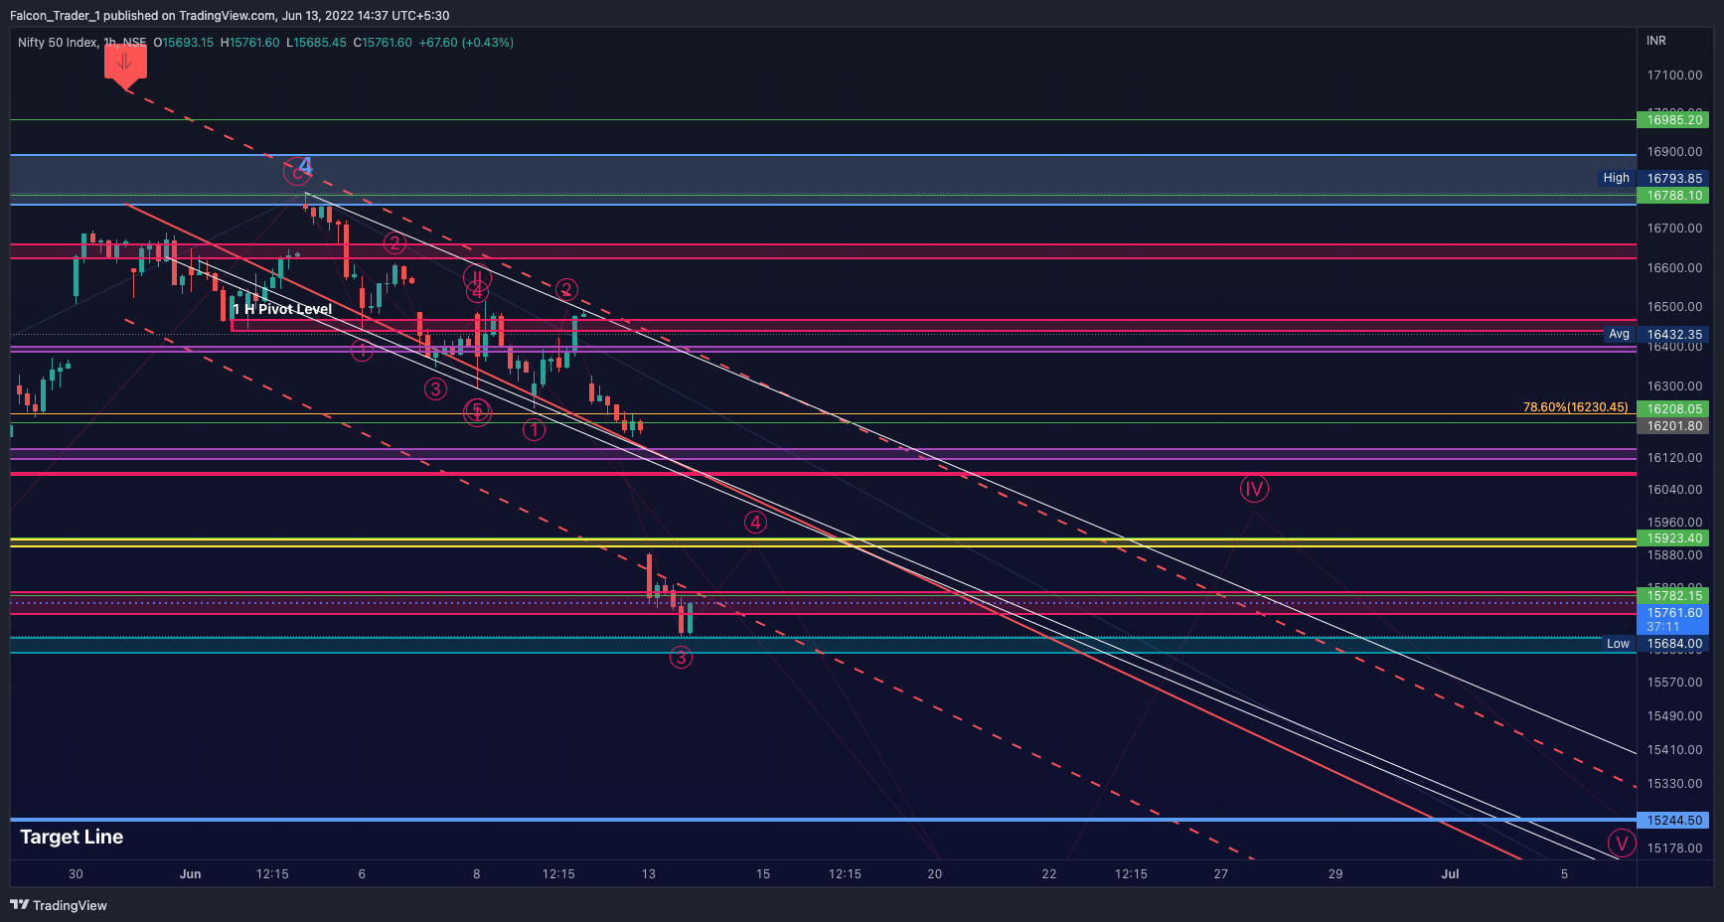Click the +67.60 (+0.43%) change value
Image resolution: width=1724 pixels, height=922 pixels.
click(466, 43)
